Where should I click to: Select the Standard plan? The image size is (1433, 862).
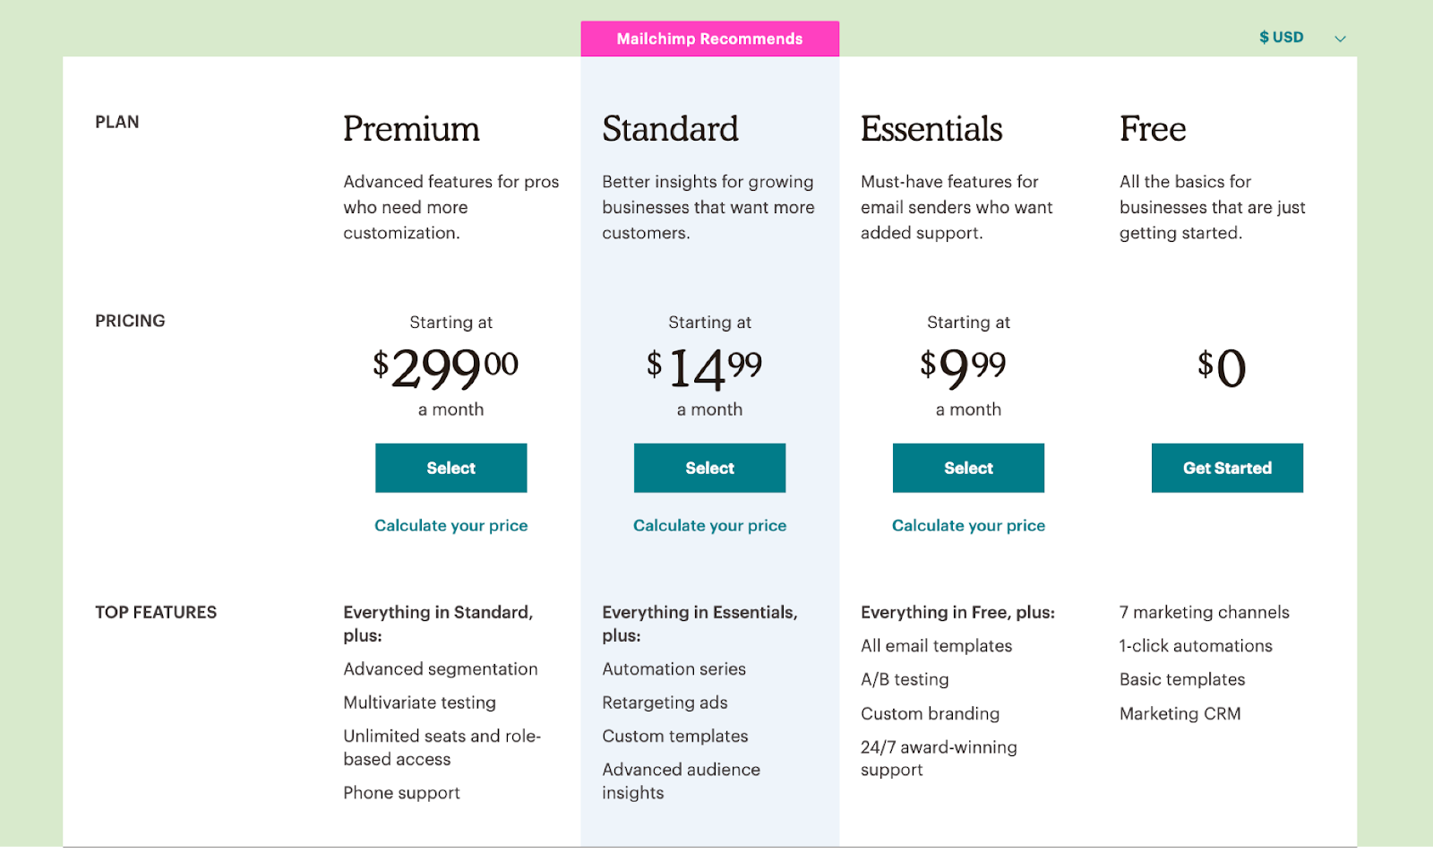tap(709, 468)
